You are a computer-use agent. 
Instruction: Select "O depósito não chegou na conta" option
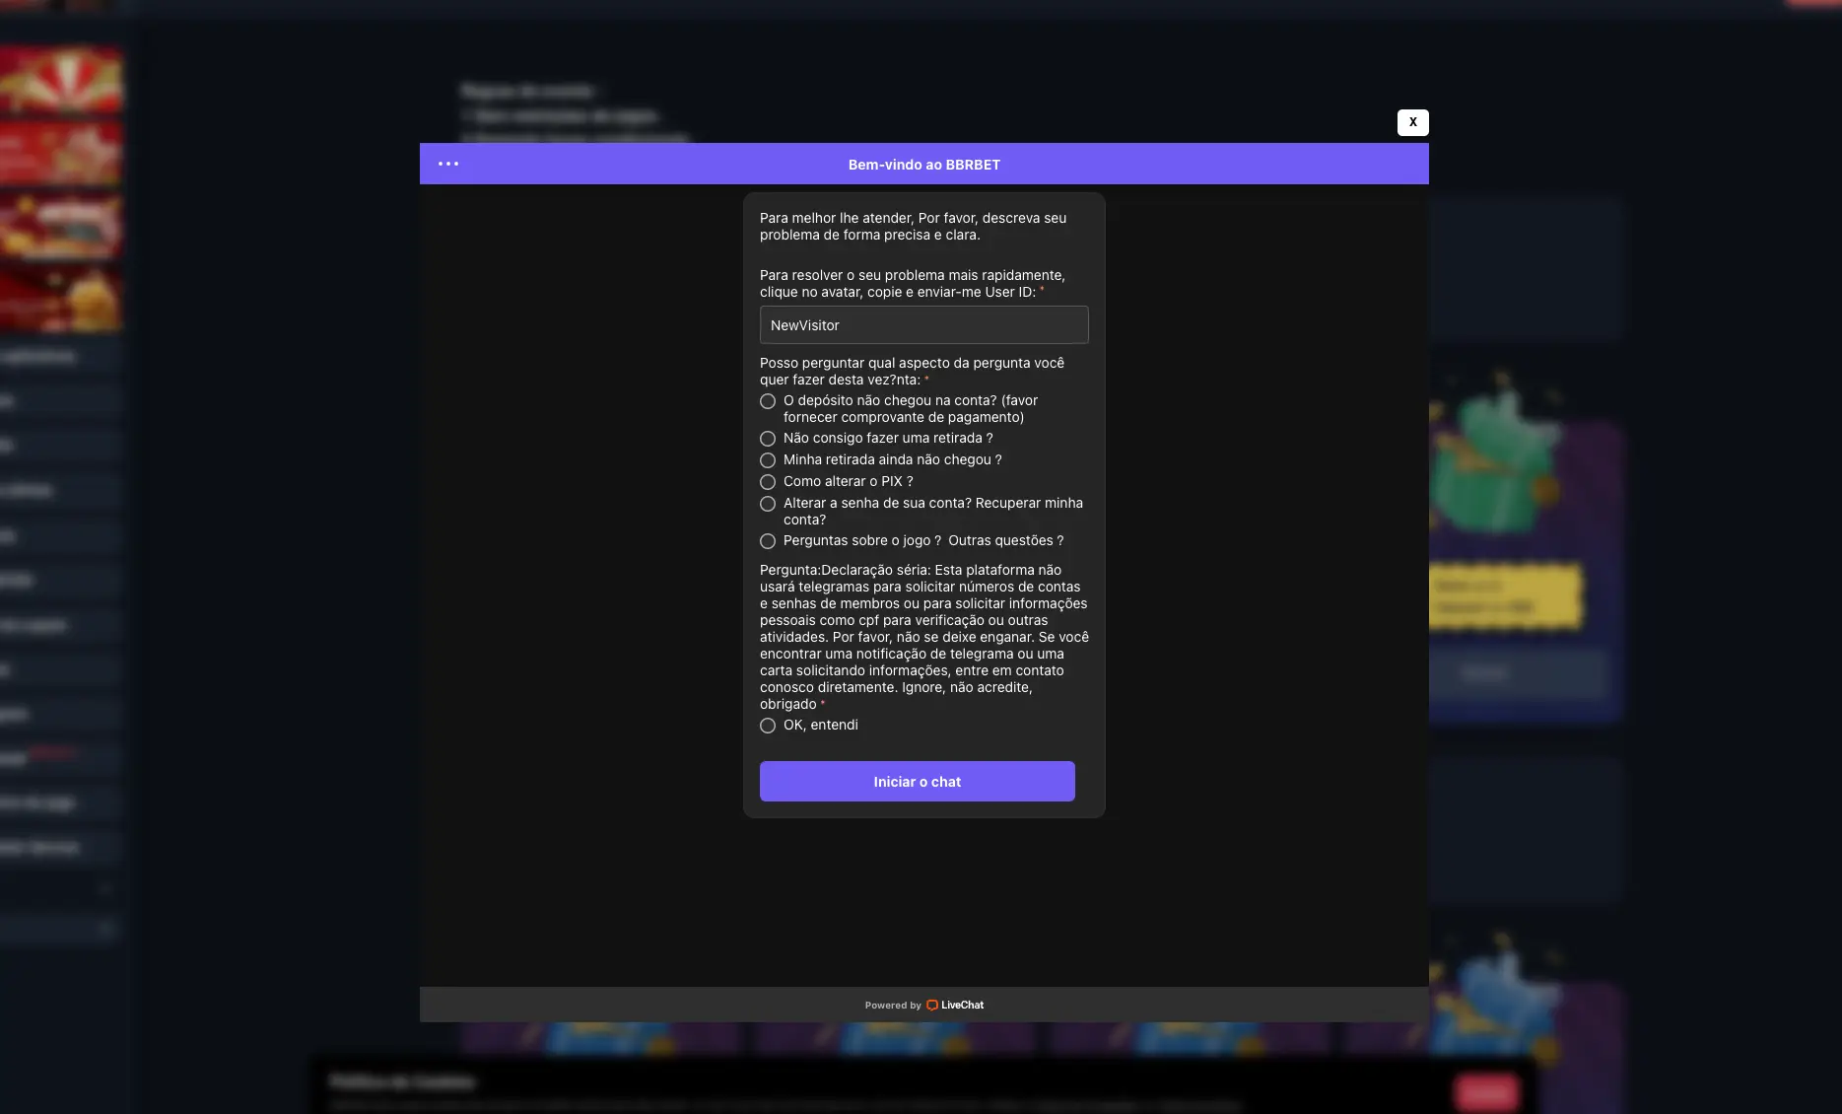coord(768,401)
